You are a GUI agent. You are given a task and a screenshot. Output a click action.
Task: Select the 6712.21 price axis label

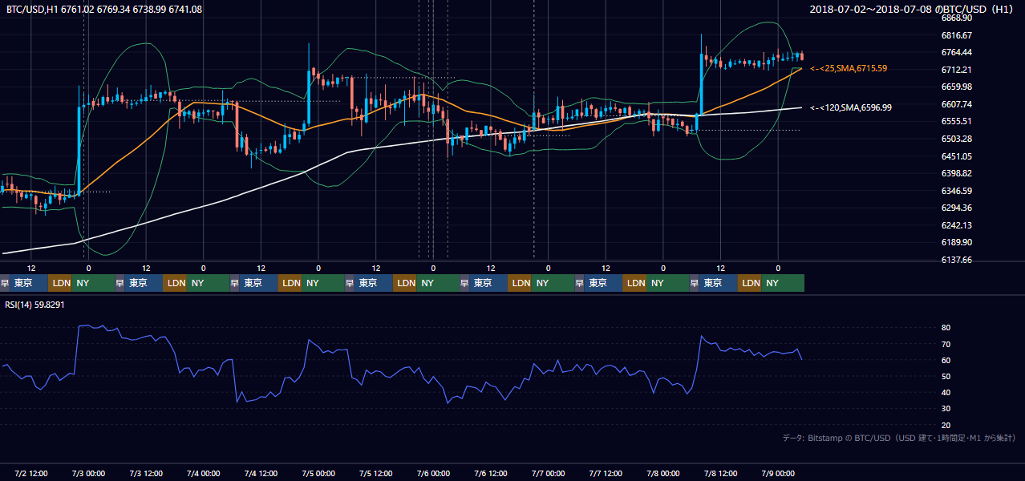pyautogui.click(x=956, y=70)
